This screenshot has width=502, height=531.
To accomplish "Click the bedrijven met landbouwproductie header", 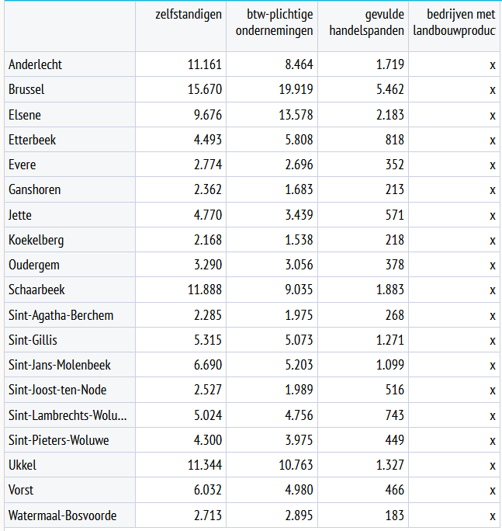I will coord(460,23).
